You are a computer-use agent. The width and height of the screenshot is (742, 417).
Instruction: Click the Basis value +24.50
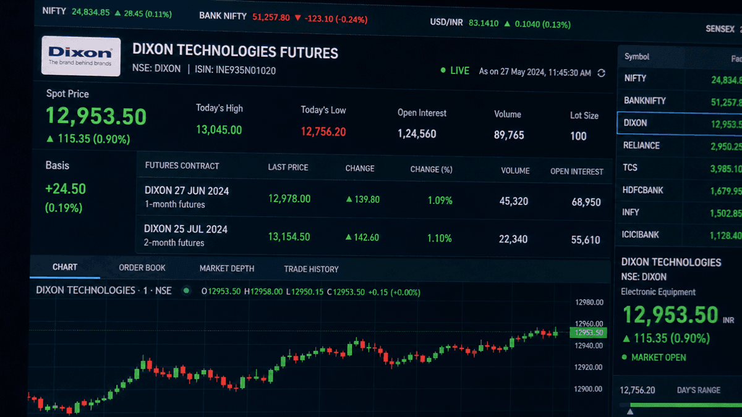coord(66,188)
